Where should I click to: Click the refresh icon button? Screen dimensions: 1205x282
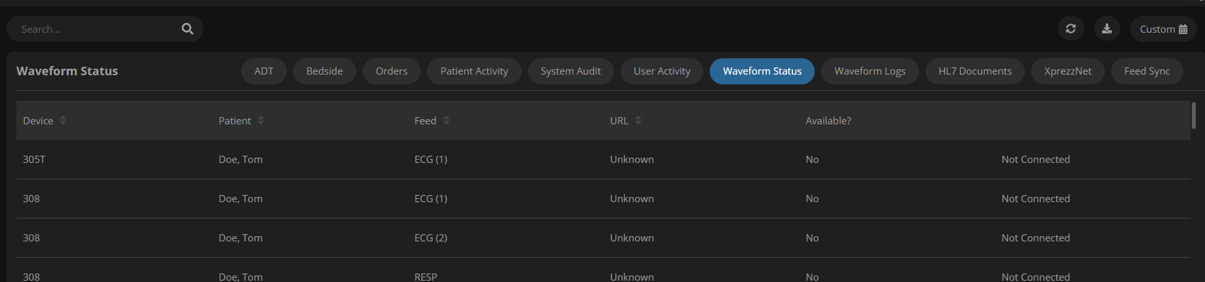(x=1071, y=29)
